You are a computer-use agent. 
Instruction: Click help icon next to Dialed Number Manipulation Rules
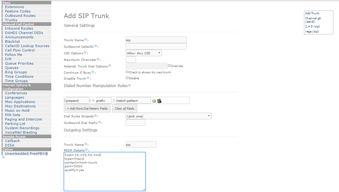click(129, 85)
